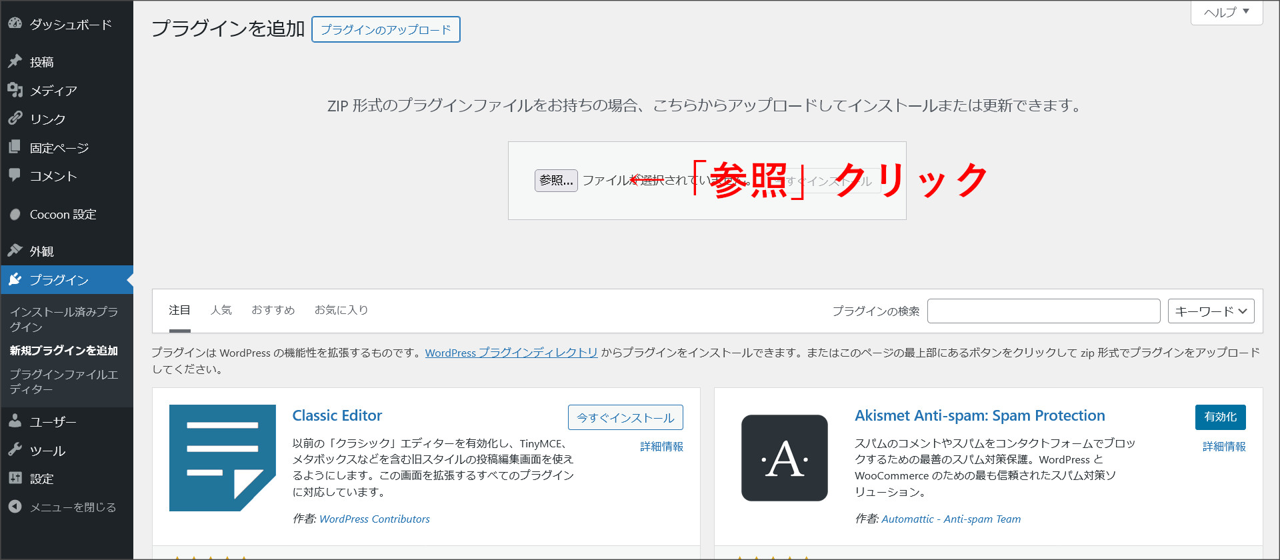Click the Dashboard gauge icon

[x=15, y=23]
